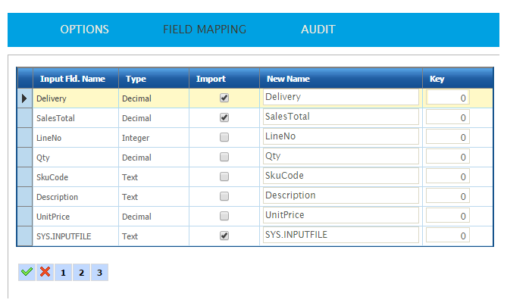This screenshot has width=507, height=306.
Task: Enable Import checkbox for SkuCode
Action: (224, 176)
